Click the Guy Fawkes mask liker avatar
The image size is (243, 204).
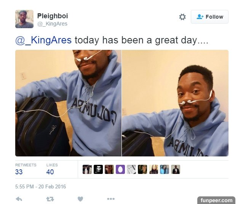click(x=98, y=169)
